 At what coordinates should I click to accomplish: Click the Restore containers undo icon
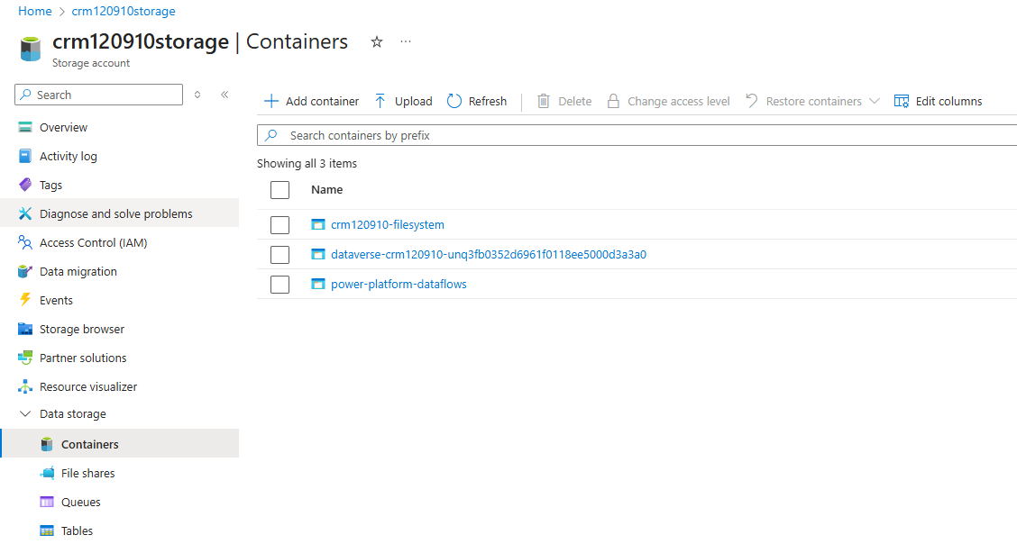[x=751, y=100]
